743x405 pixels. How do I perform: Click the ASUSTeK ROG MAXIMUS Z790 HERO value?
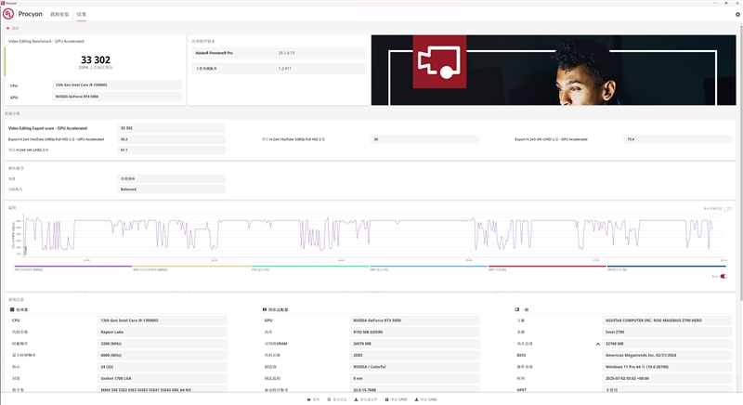[667, 320]
